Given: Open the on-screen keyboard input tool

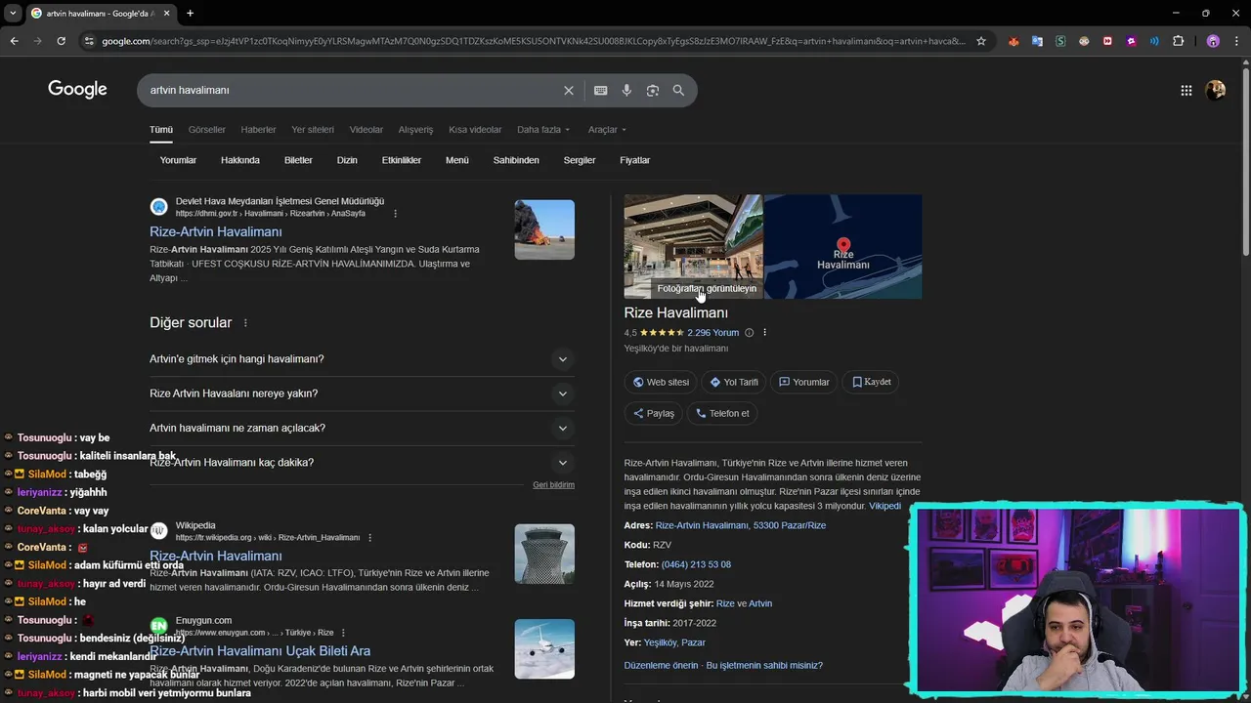Looking at the screenshot, I should pos(600,90).
